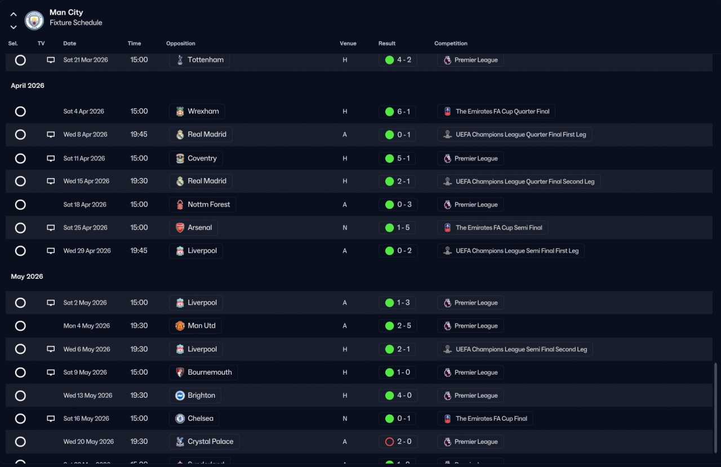
Task: Select the Crystal Palace fixture radio button
Action: tap(20, 442)
